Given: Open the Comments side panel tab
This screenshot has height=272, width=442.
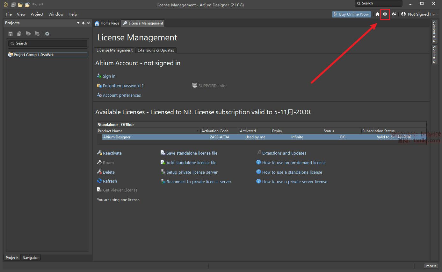Looking at the screenshot, I should pos(434,54).
